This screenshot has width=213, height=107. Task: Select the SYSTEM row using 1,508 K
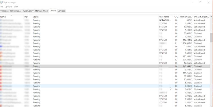click(105, 99)
